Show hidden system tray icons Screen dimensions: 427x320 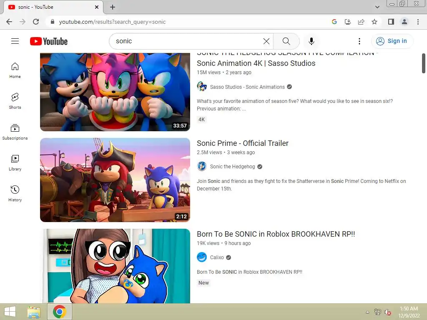367,312
